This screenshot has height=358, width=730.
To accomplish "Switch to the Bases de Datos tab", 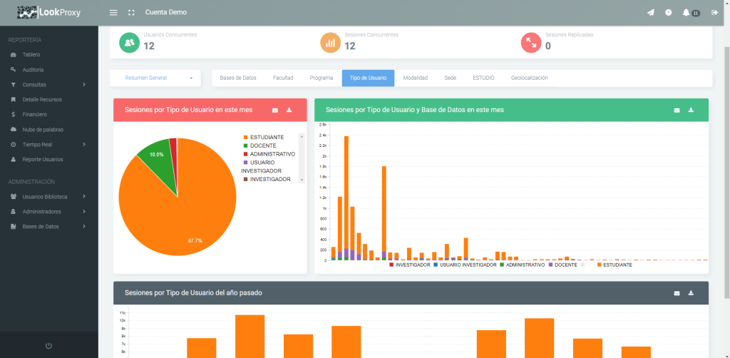I will click(x=237, y=78).
